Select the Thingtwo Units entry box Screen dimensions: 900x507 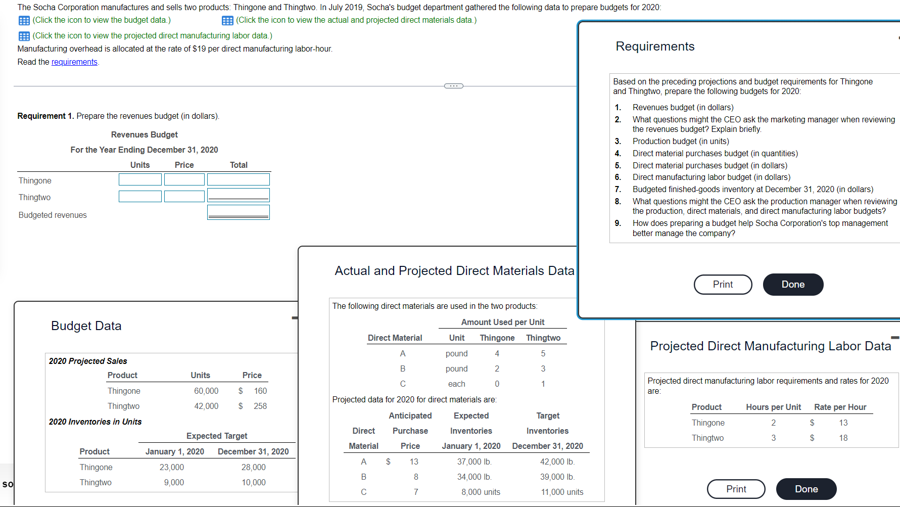(x=140, y=196)
